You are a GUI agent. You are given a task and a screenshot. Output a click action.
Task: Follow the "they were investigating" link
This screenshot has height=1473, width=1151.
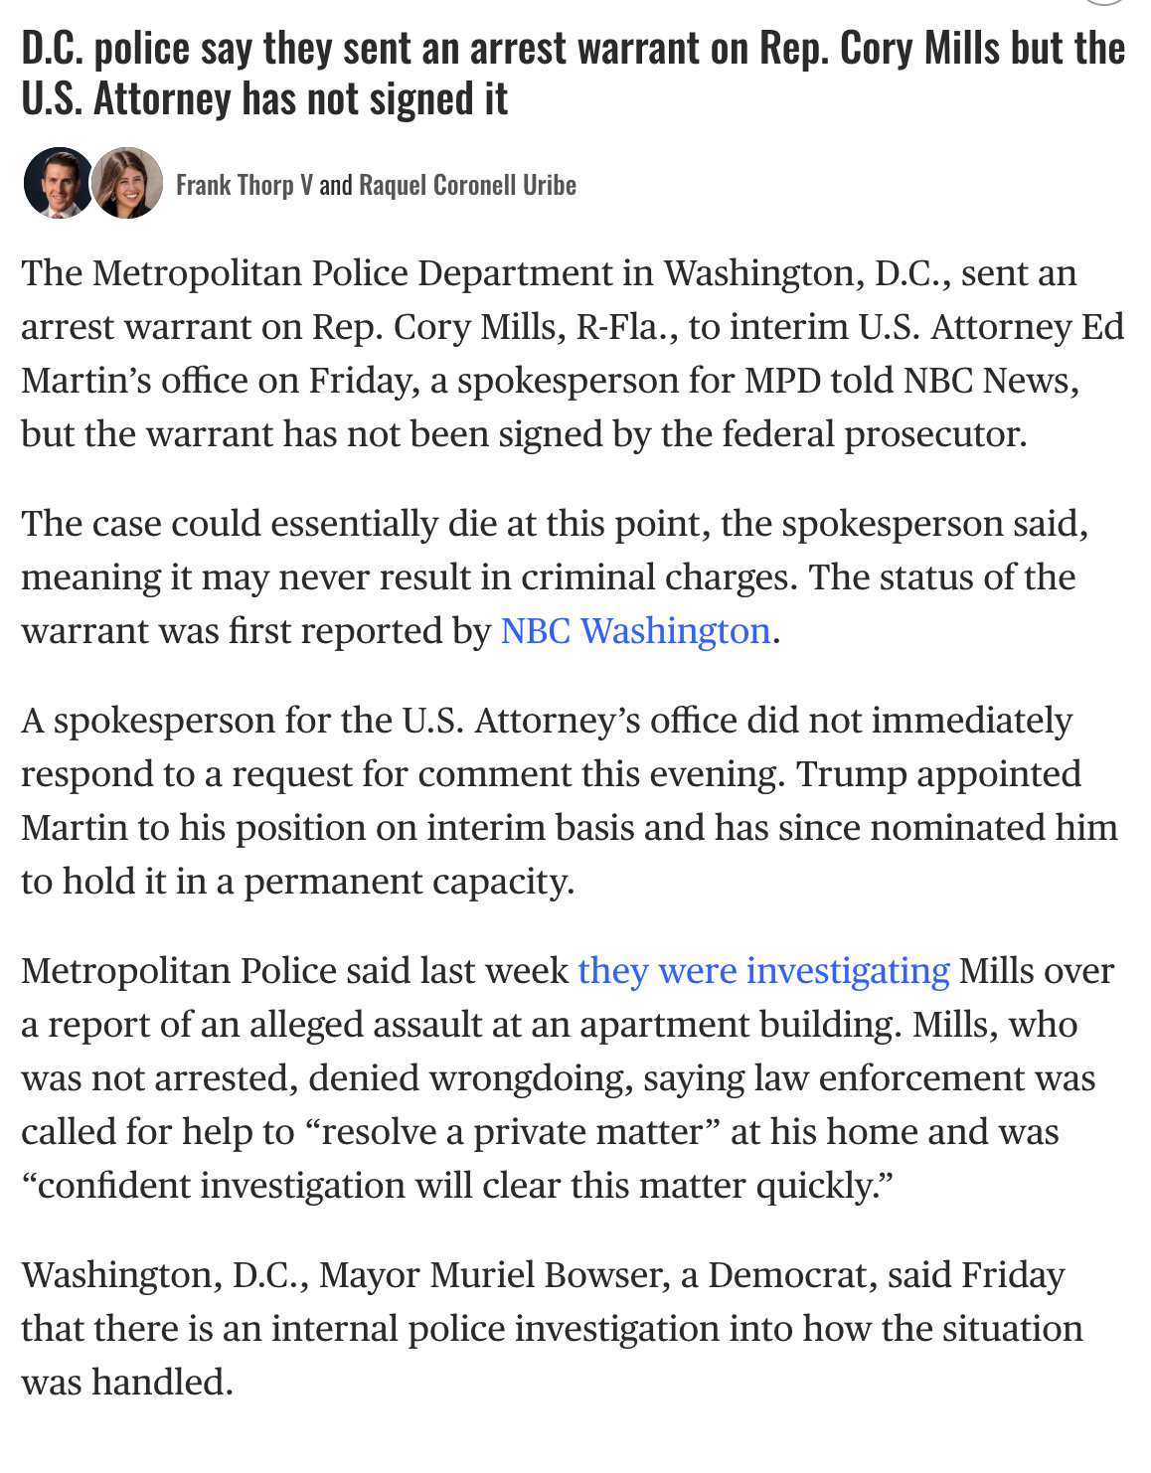tap(763, 971)
